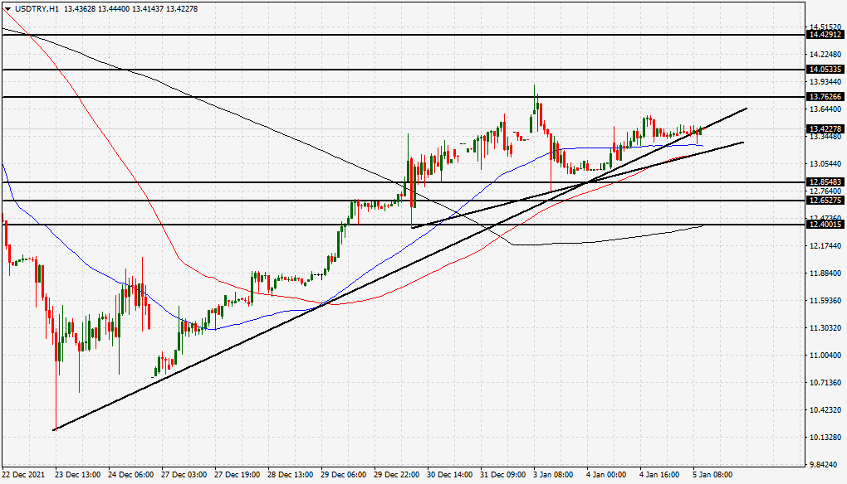Click the upper end of the shallower trendline

point(743,143)
